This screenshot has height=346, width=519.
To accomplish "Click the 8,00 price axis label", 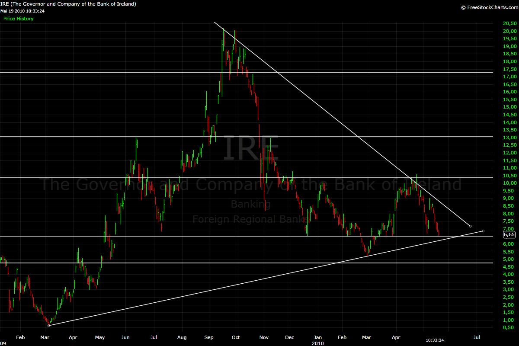I will [x=509, y=213].
